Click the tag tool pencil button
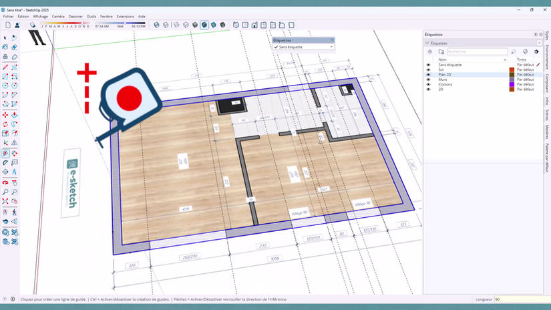This screenshot has height=310, width=551. pos(514,51)
